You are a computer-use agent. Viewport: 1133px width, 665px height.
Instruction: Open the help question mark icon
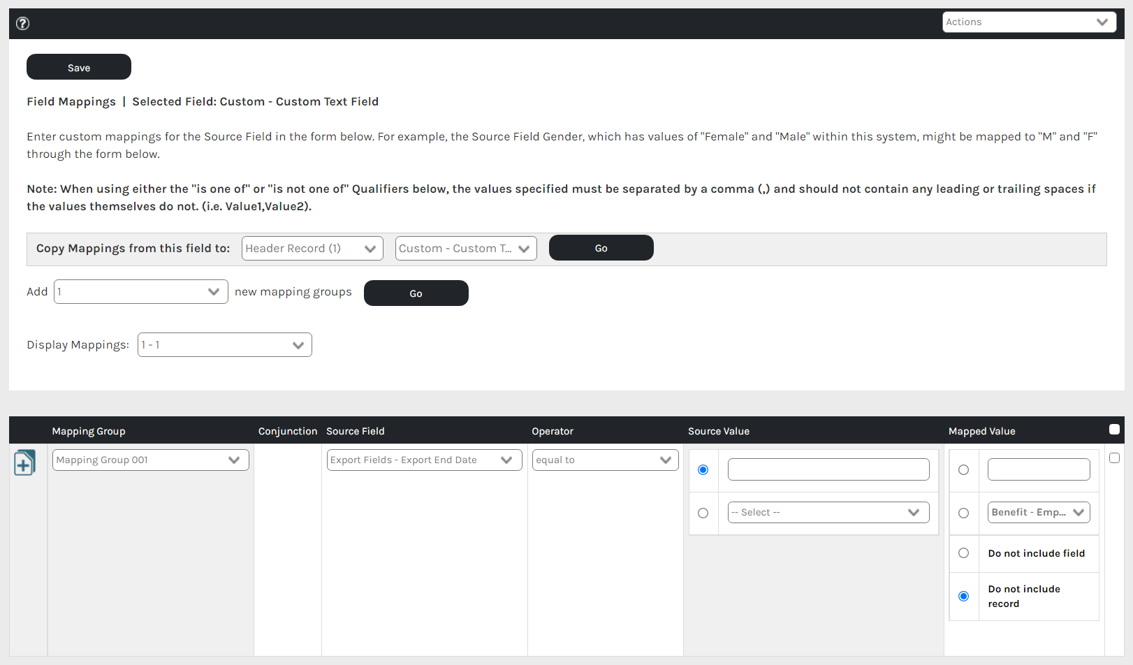[22, 23]
